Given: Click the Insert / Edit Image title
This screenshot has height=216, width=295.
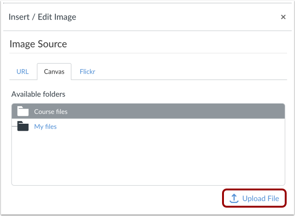Looking at the screenshot, I should click(42, 17).
